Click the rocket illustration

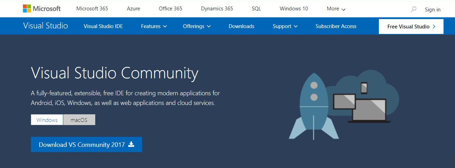point(314,106)
